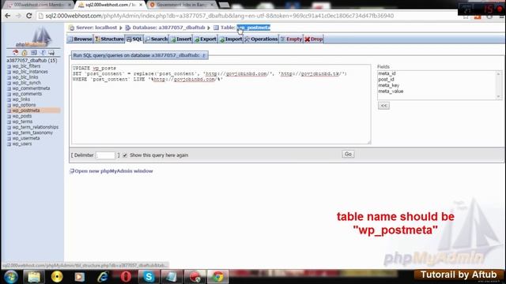The image size is (506, 284).
Task: Click the browse icon beside wp_posts
Action: coord(9,116)
